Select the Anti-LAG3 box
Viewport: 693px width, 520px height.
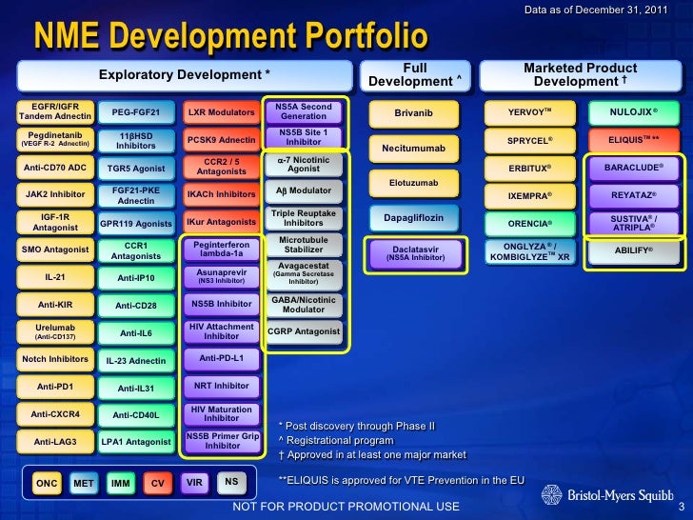point(55,442)
